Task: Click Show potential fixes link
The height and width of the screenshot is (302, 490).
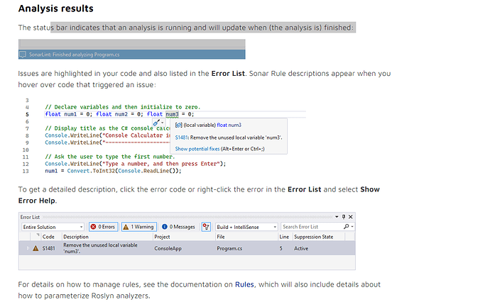Action: tap(209, 148)
